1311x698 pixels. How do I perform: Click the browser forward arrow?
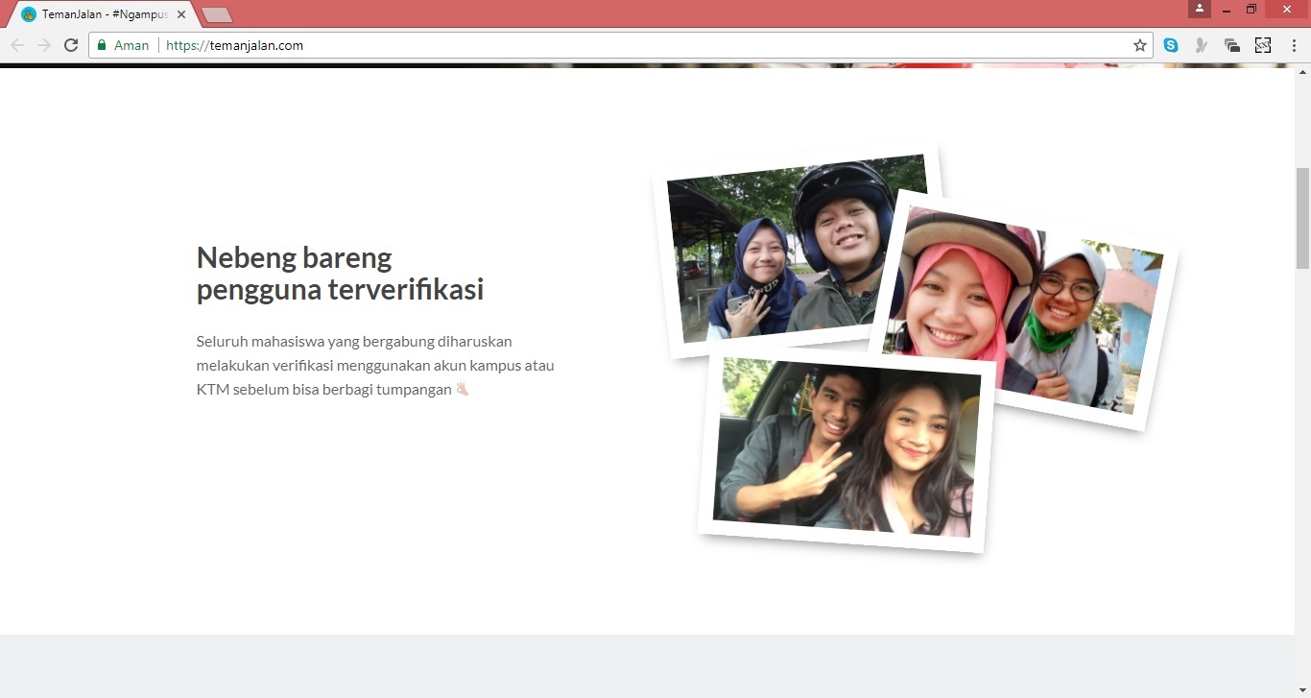pos(44,45)
